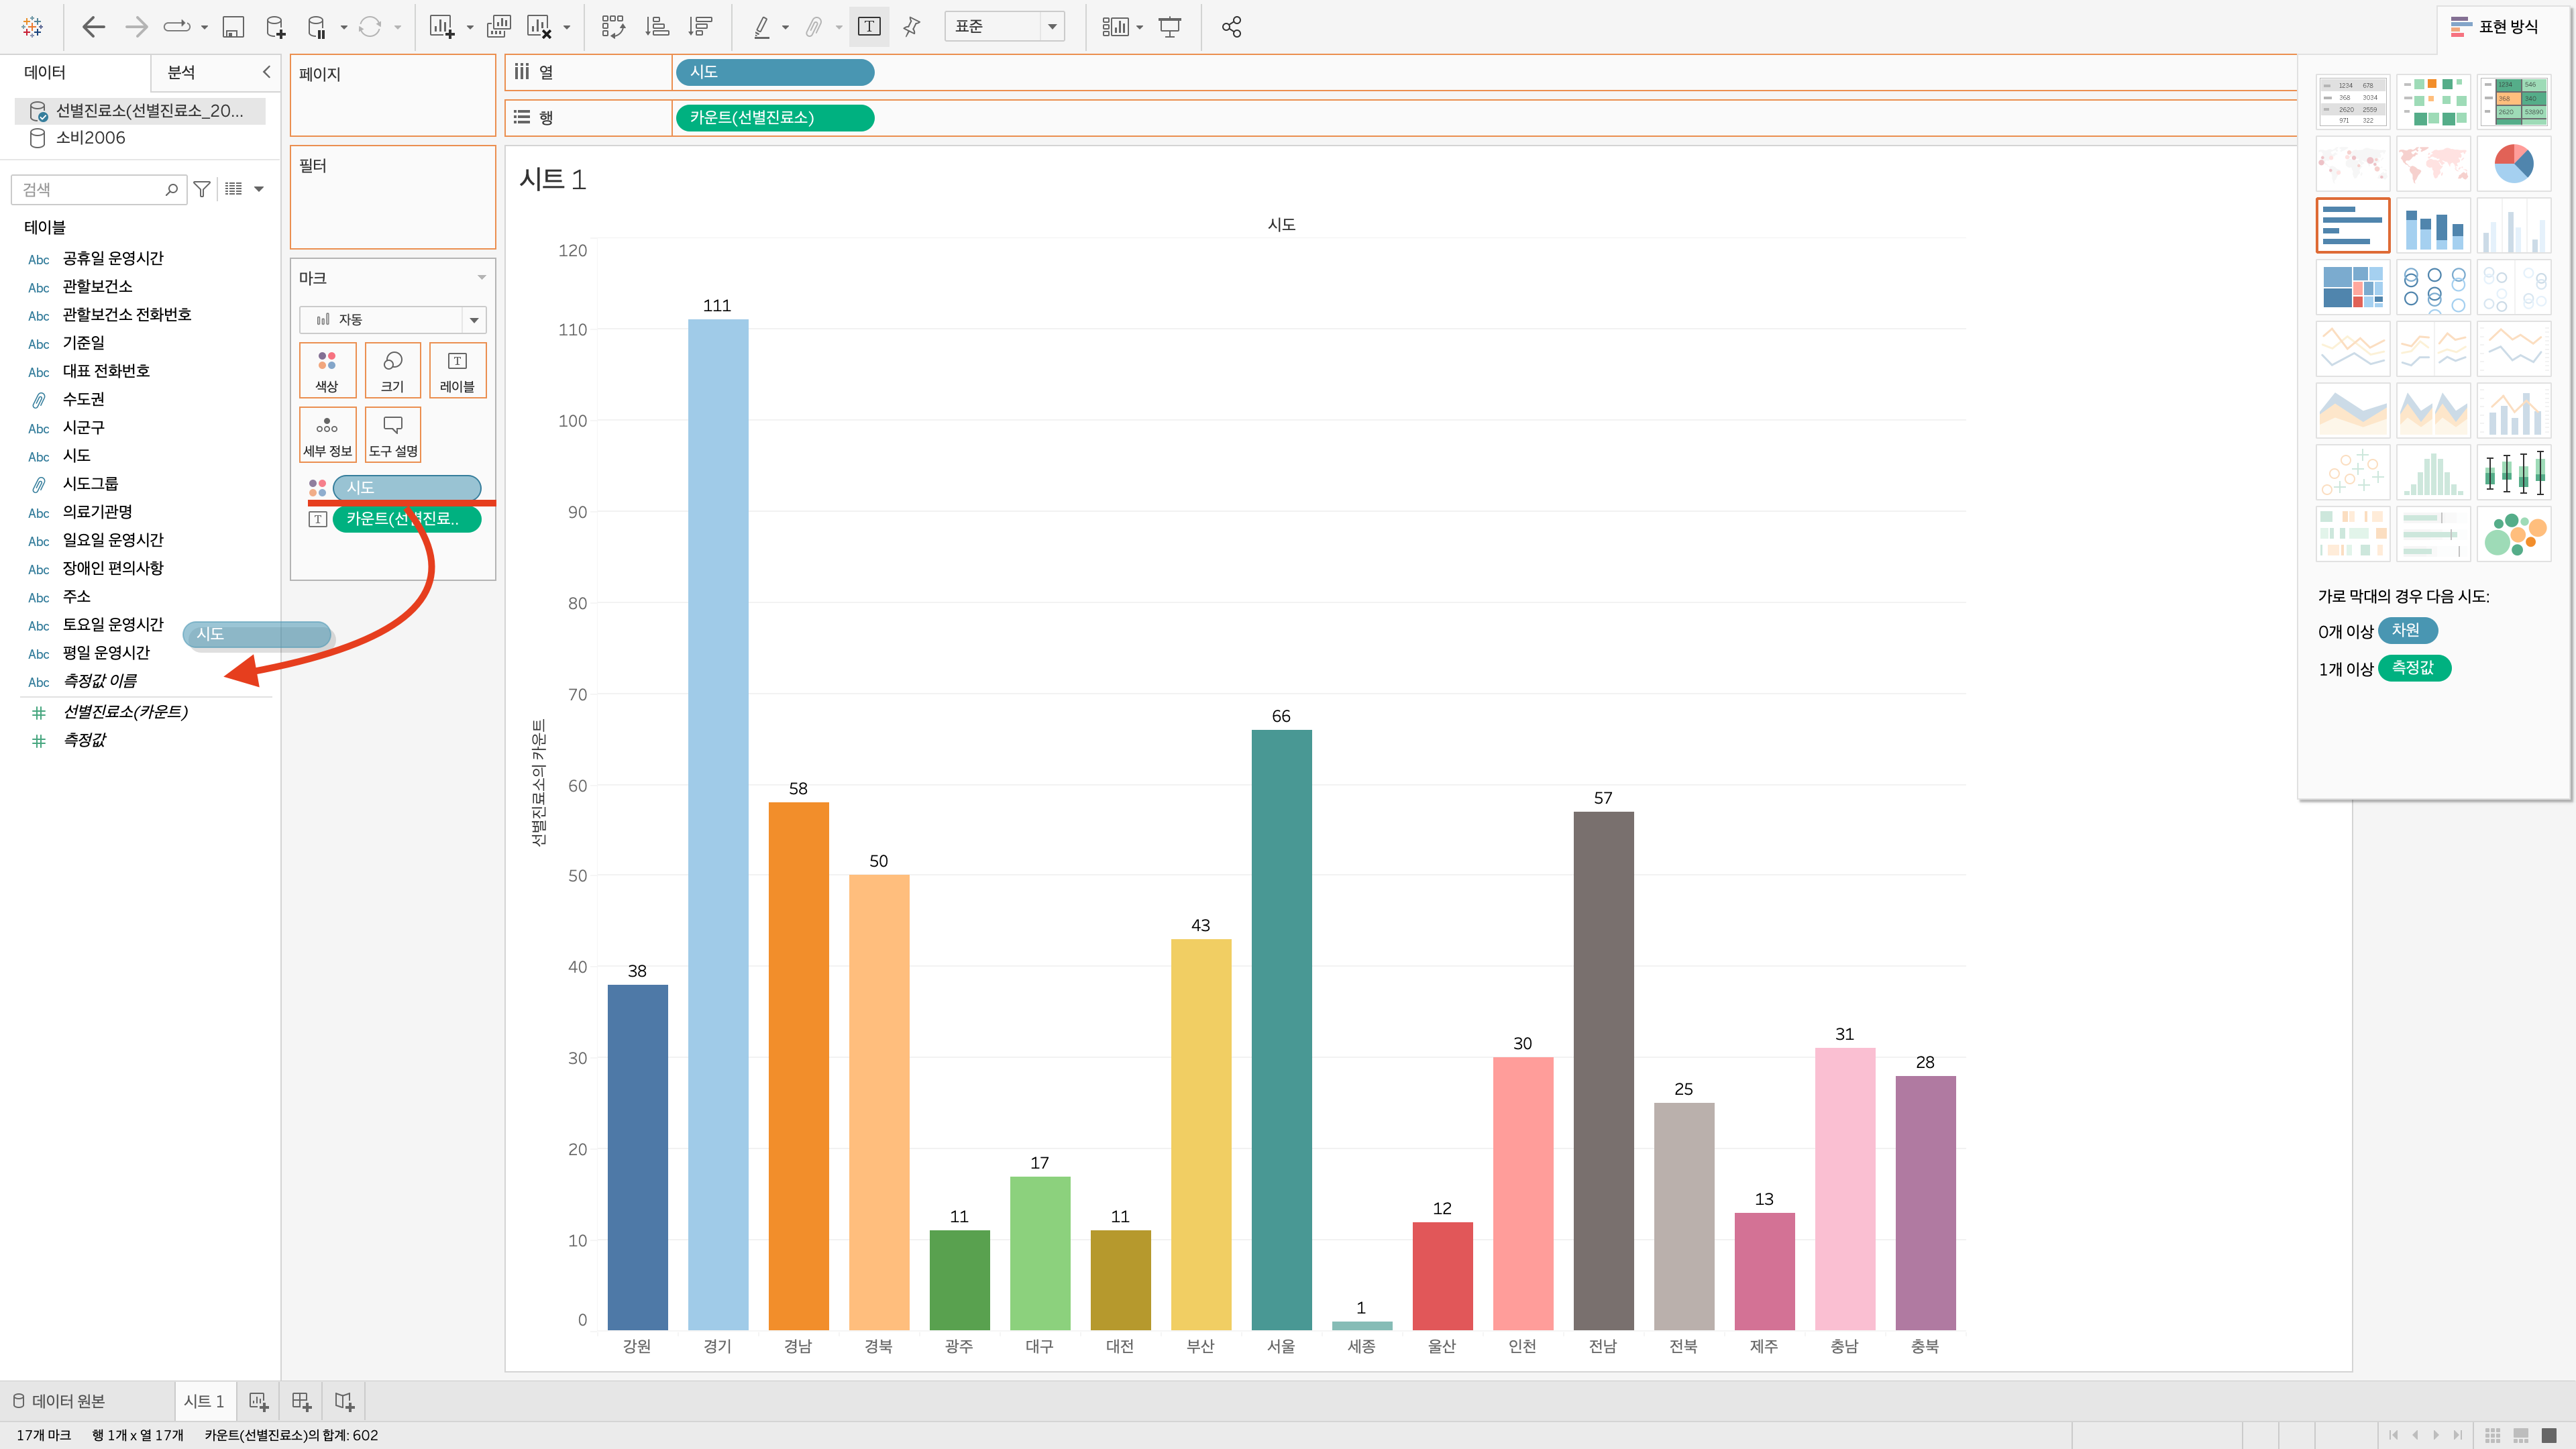Collapse the data pane with the chevron
2576x1449 pixels.
(x=266, y=72)
